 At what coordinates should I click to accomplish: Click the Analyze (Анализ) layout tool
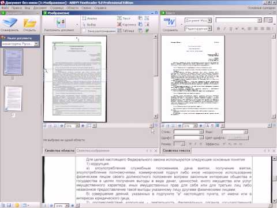coord(89,18)
